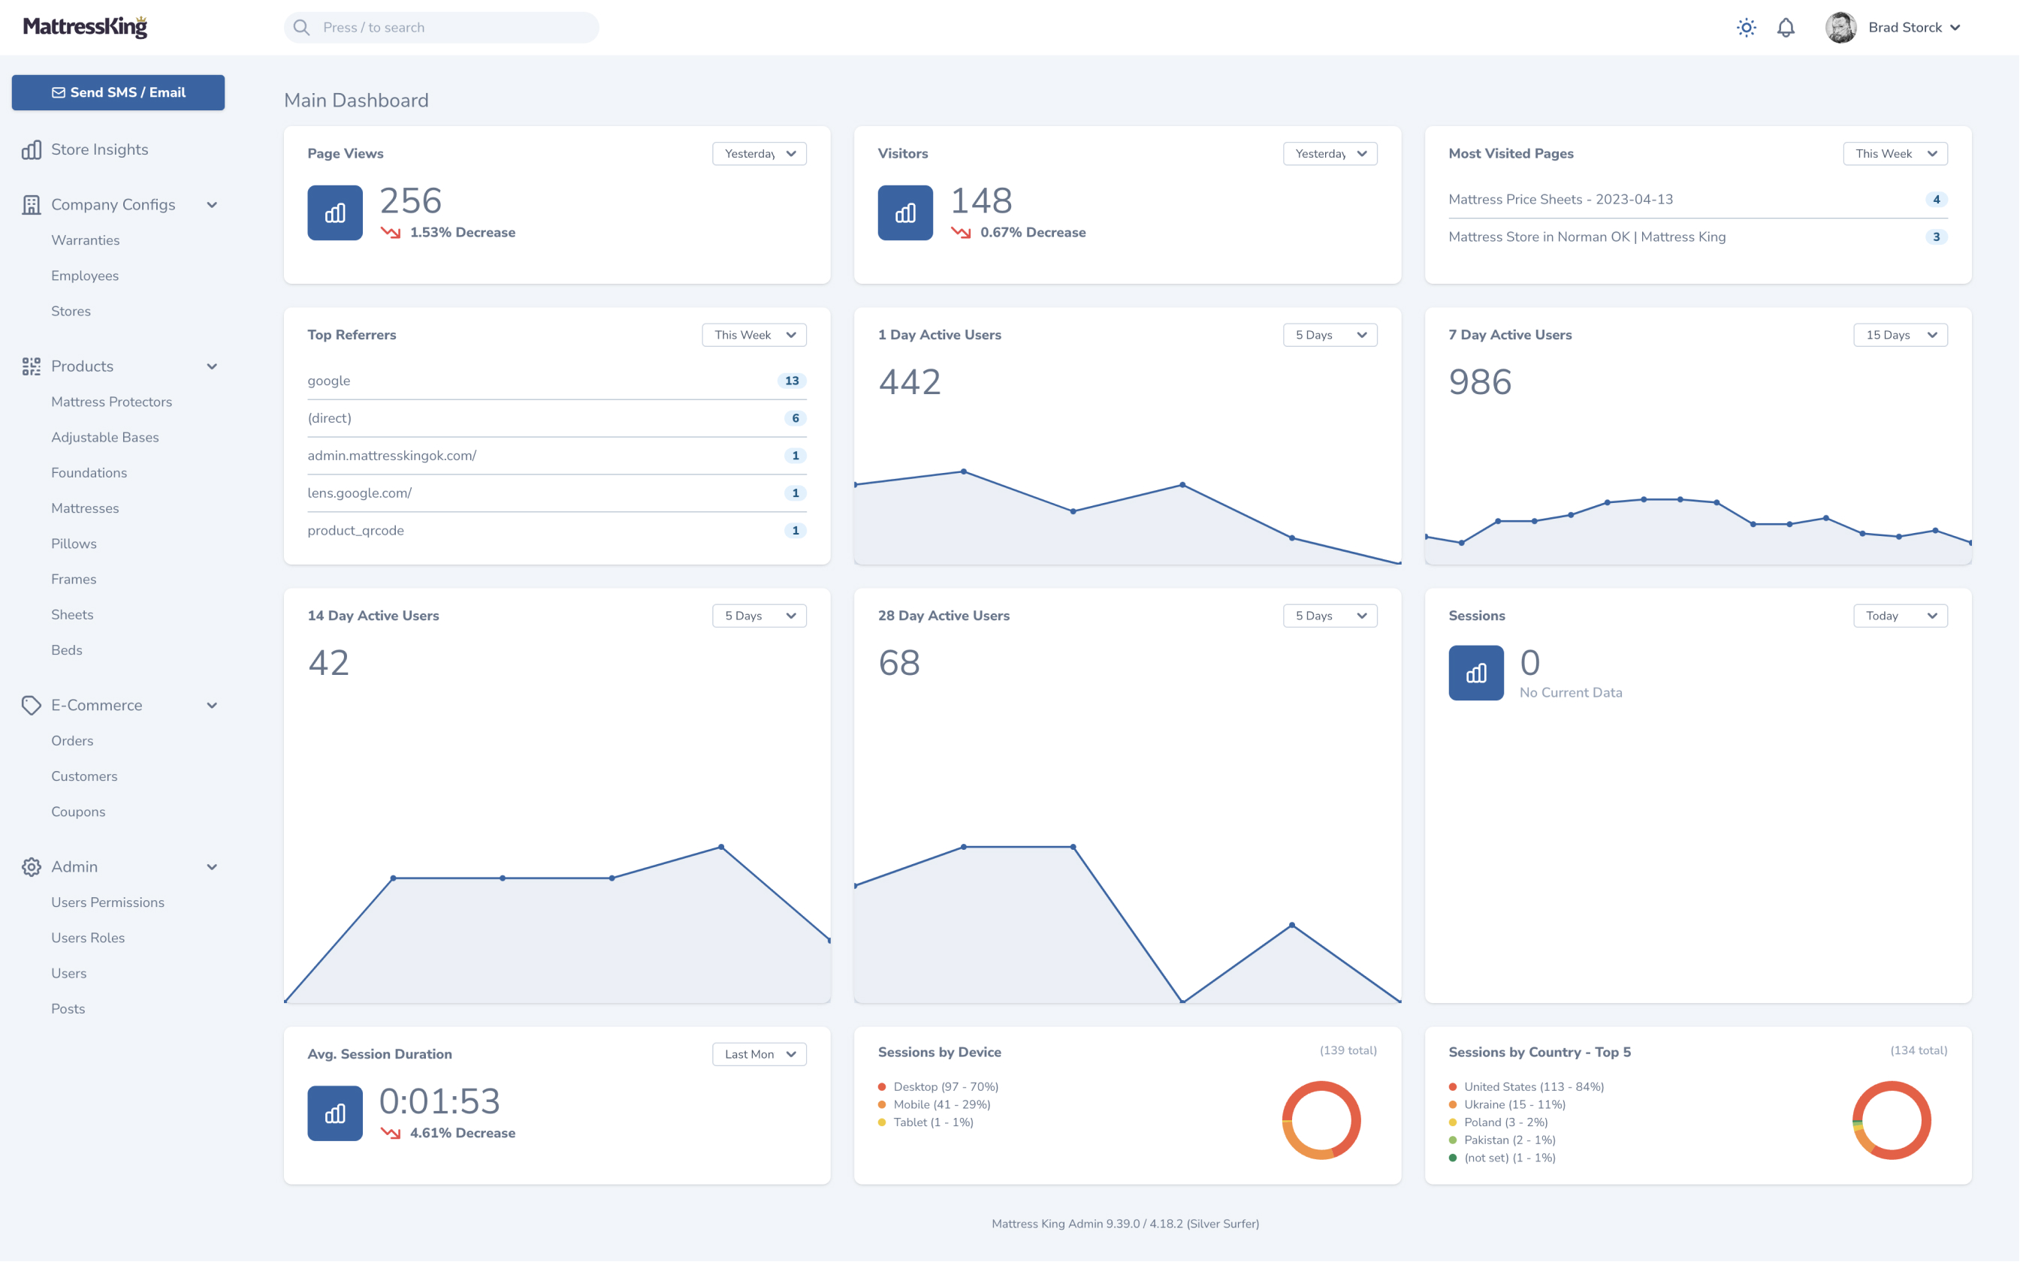The width and height of the screenshot is (2020, 1262).
Task: Click the Send SMS / Email button
Action: point(118,92)
